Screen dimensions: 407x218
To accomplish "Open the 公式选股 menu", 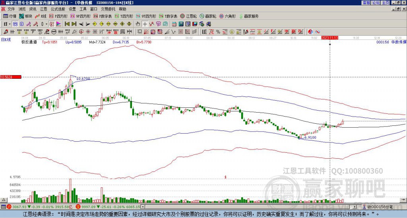I will click(58, 9).
